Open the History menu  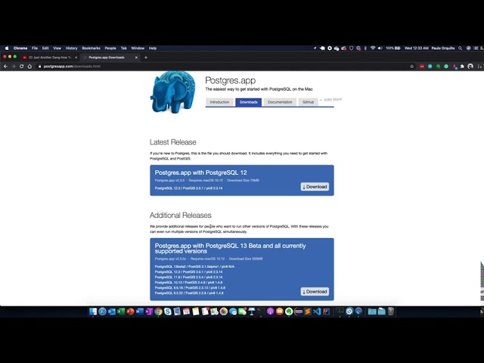[x=71, y=48]
